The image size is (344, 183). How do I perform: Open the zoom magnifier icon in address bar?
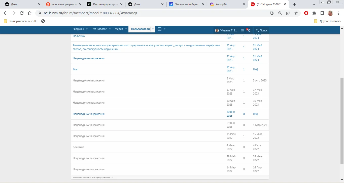[x=280, y=13]
